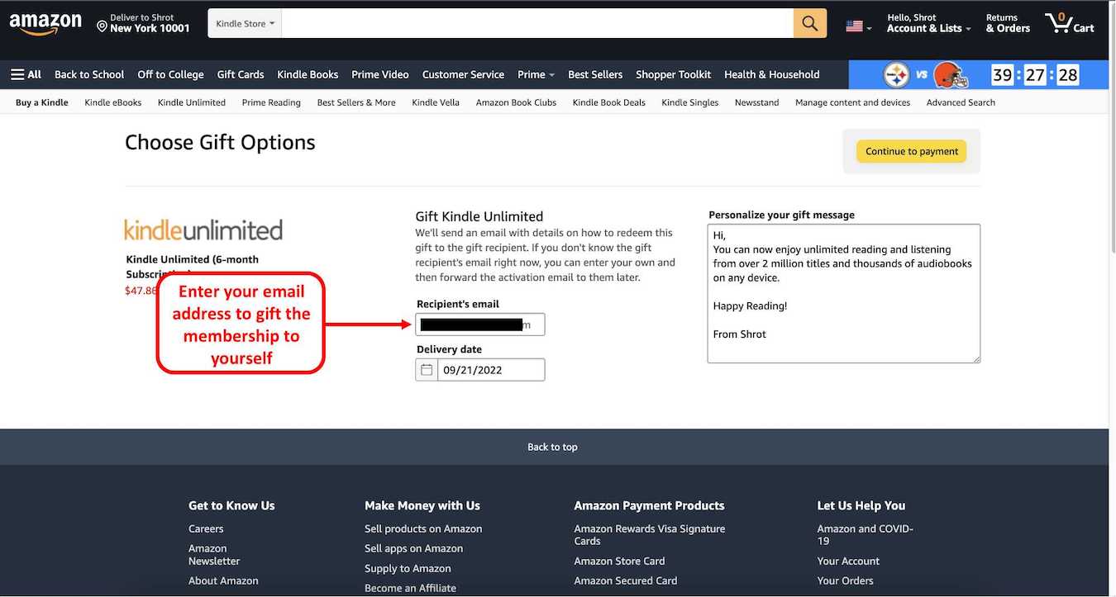1116x597 pixels.
Task: Open the All hamburger menu
Action: (x=26, y=74)
